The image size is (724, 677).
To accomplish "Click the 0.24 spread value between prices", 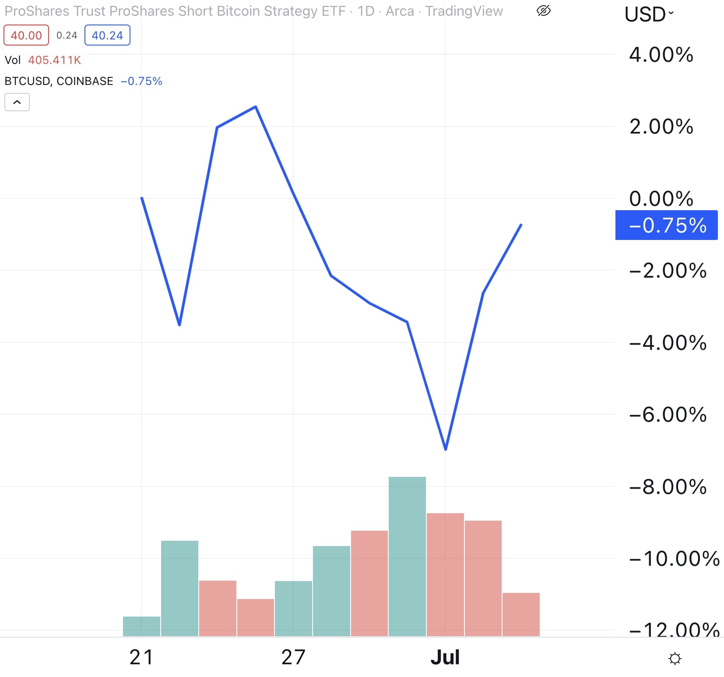I will (x=67, y=35).
